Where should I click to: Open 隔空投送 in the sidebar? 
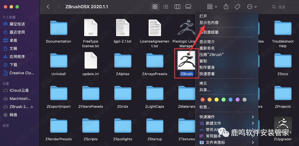[x=17, y=24]
